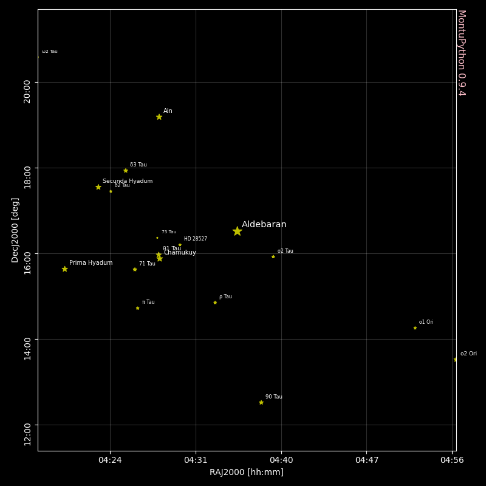
Task: Select the σ2 Tau star marker
Action: pyautogui.click(x=273, y=256)
